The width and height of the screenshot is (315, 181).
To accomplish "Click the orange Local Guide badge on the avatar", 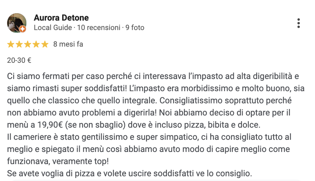I will pyautogui.click(x=22, y=29).
